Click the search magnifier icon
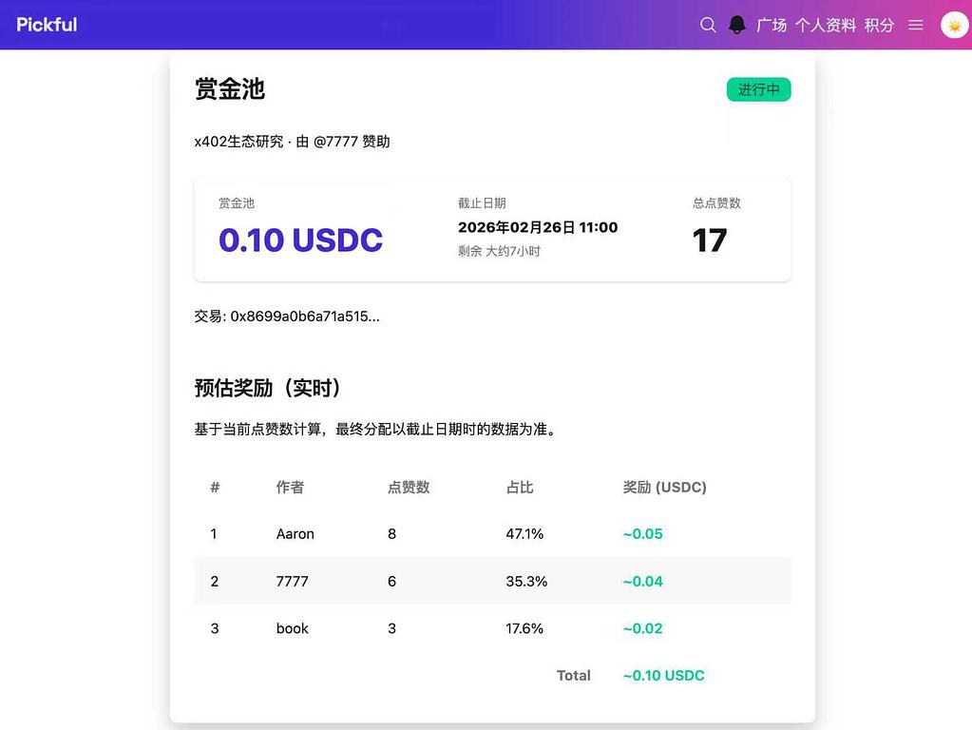This screenshot has width=972, height=730. click(708, 25)
